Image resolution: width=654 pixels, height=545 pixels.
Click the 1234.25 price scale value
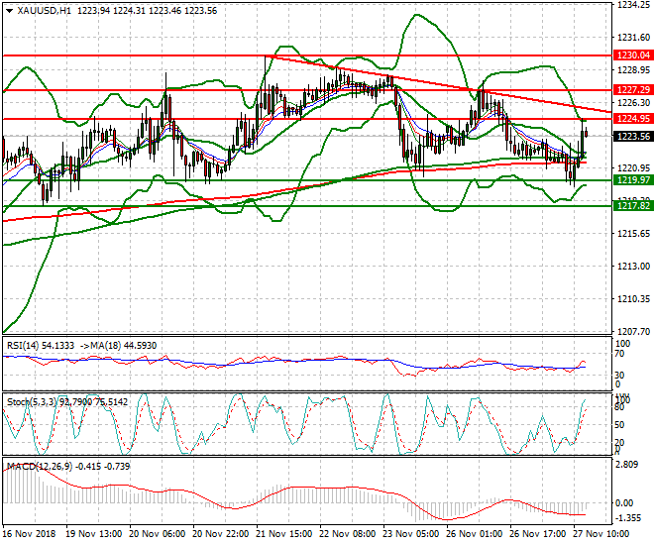pos(633,5)
